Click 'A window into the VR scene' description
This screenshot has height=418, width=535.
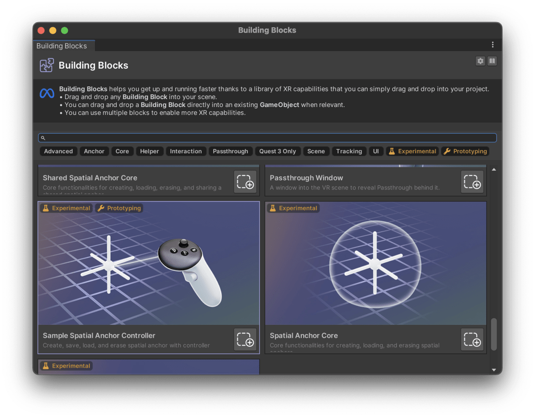(354, 188)
